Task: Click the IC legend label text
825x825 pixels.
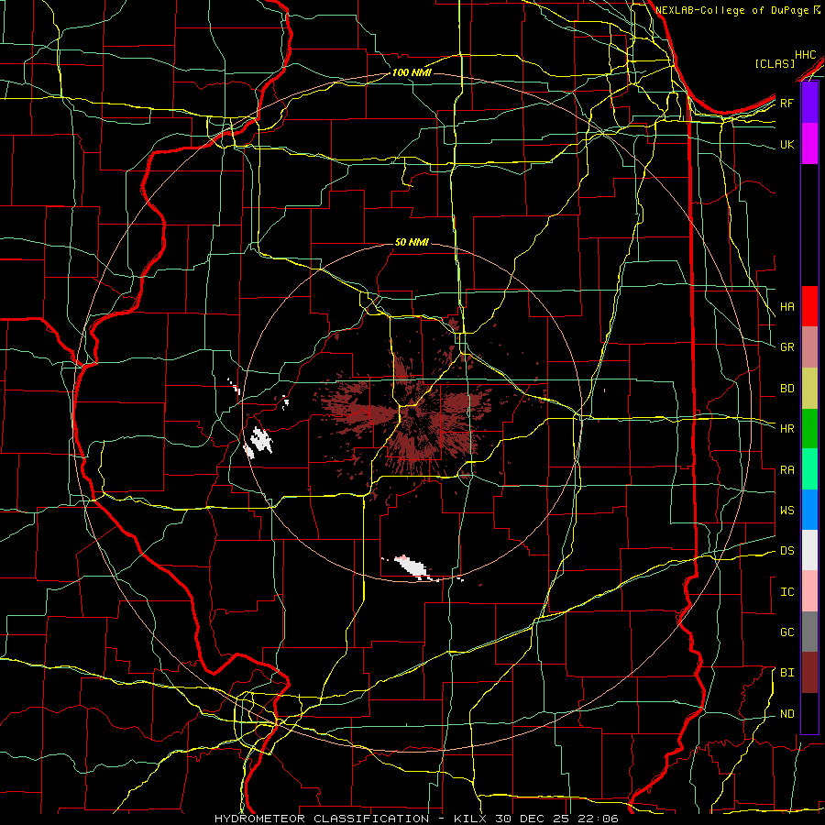Action: click(x=787, y=592)
